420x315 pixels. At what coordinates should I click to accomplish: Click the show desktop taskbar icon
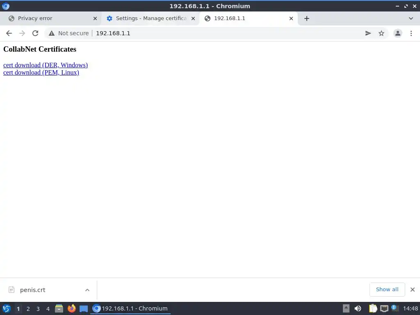pos(84,308)
